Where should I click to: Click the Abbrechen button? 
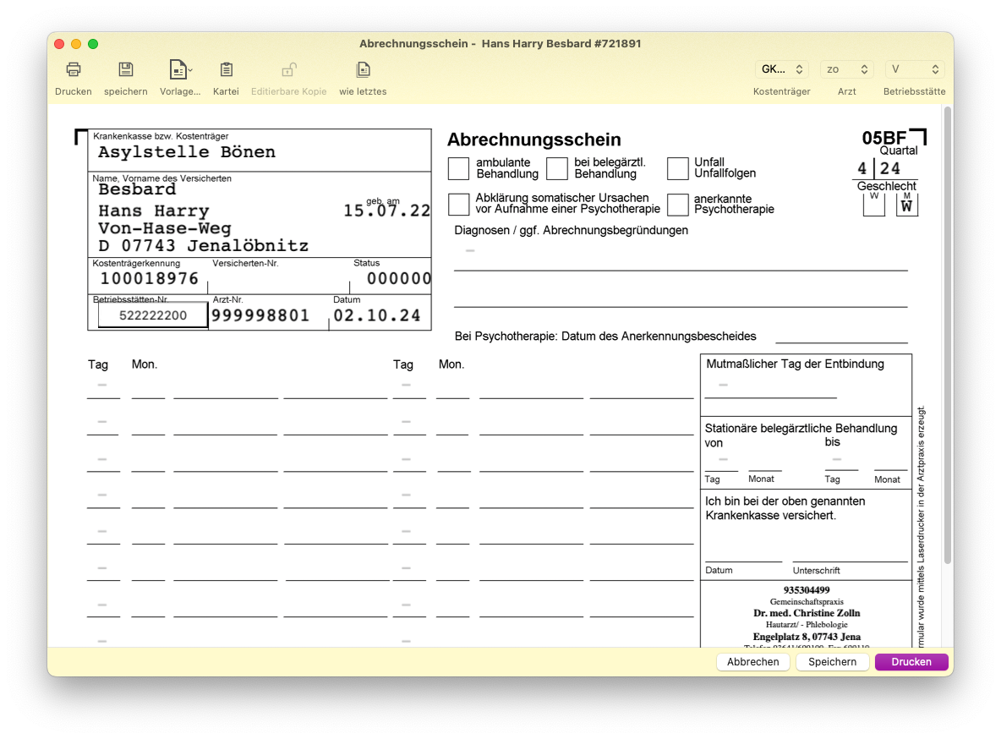pyautogui.click(x=752, y=662)
